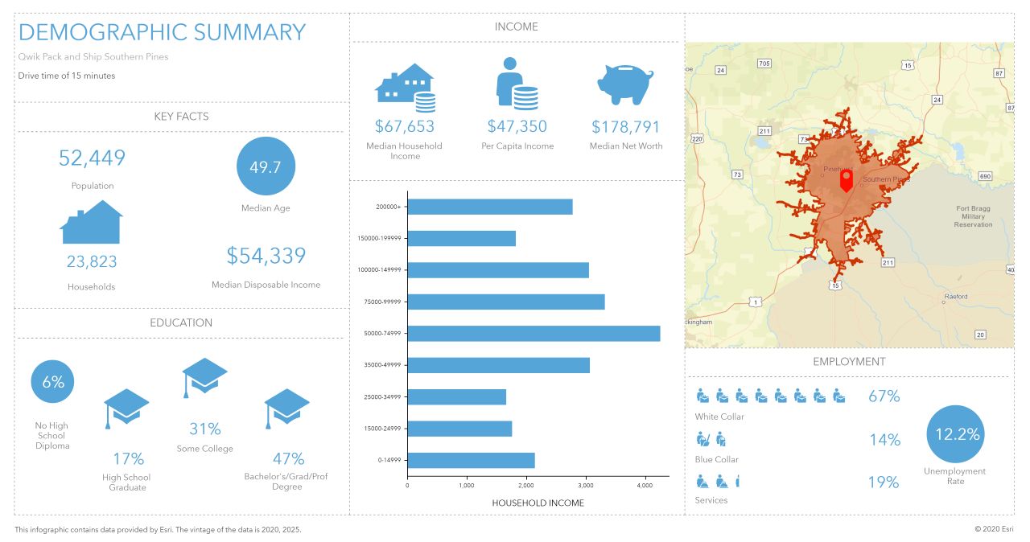Image resolution: width=1030 pixels, height=542 pixels.
Task: Click the 0-14999 household income bar
Action: [x=472, y=460]
